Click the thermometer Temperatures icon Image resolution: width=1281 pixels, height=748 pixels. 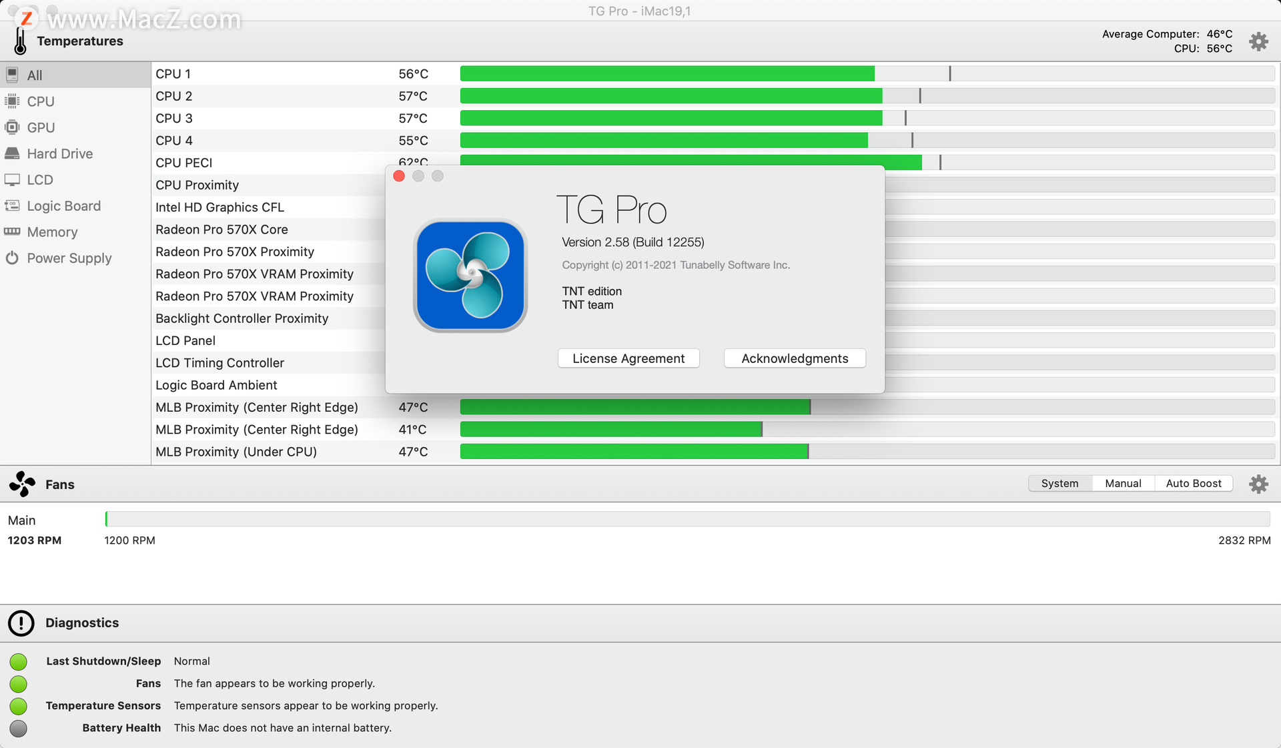coord(21,41)
